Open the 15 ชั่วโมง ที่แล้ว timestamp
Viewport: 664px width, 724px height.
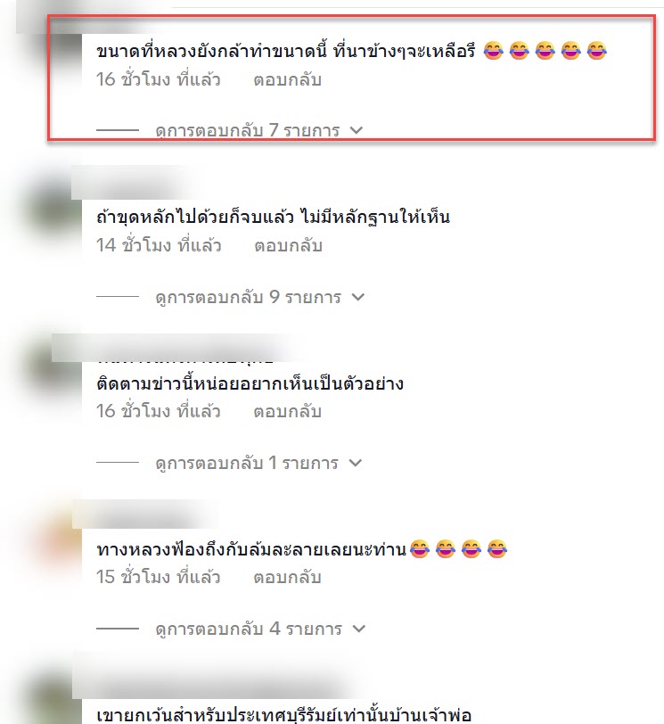point(159,577)
